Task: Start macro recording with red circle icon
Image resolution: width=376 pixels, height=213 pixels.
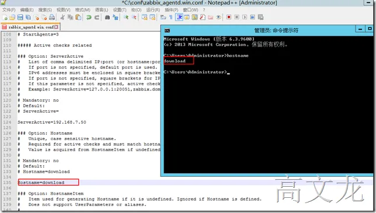Action: click(229, 17)
